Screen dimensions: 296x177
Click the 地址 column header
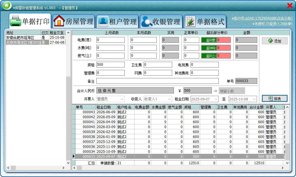23,32
